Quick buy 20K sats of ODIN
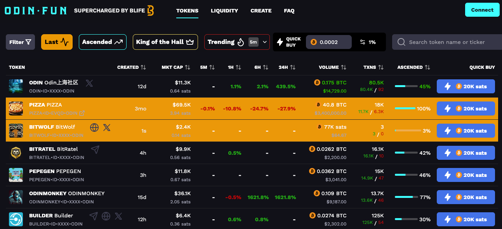The height and width of the screenshot is (229, 502). coord(466,86)
